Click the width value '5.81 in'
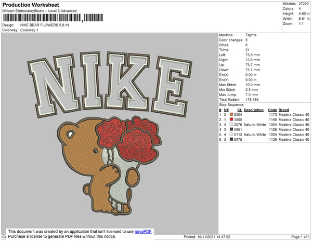Image resolution: width=312 pixels, height=241 pixels. tap(304, 19)
